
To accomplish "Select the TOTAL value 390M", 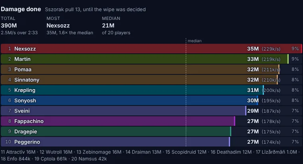I will point(9,25).
